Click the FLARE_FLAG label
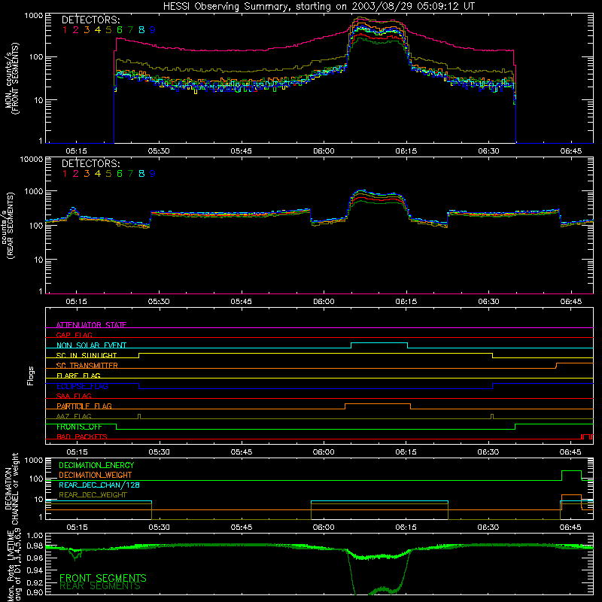The height and width of the screenshot is (602, 602). click(78, 375)
